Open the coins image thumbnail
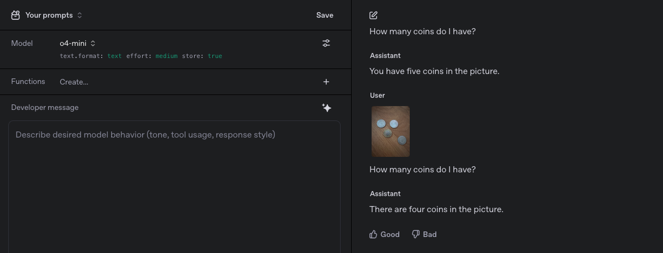This screenshot has height=253, width=663. (390, 131)
